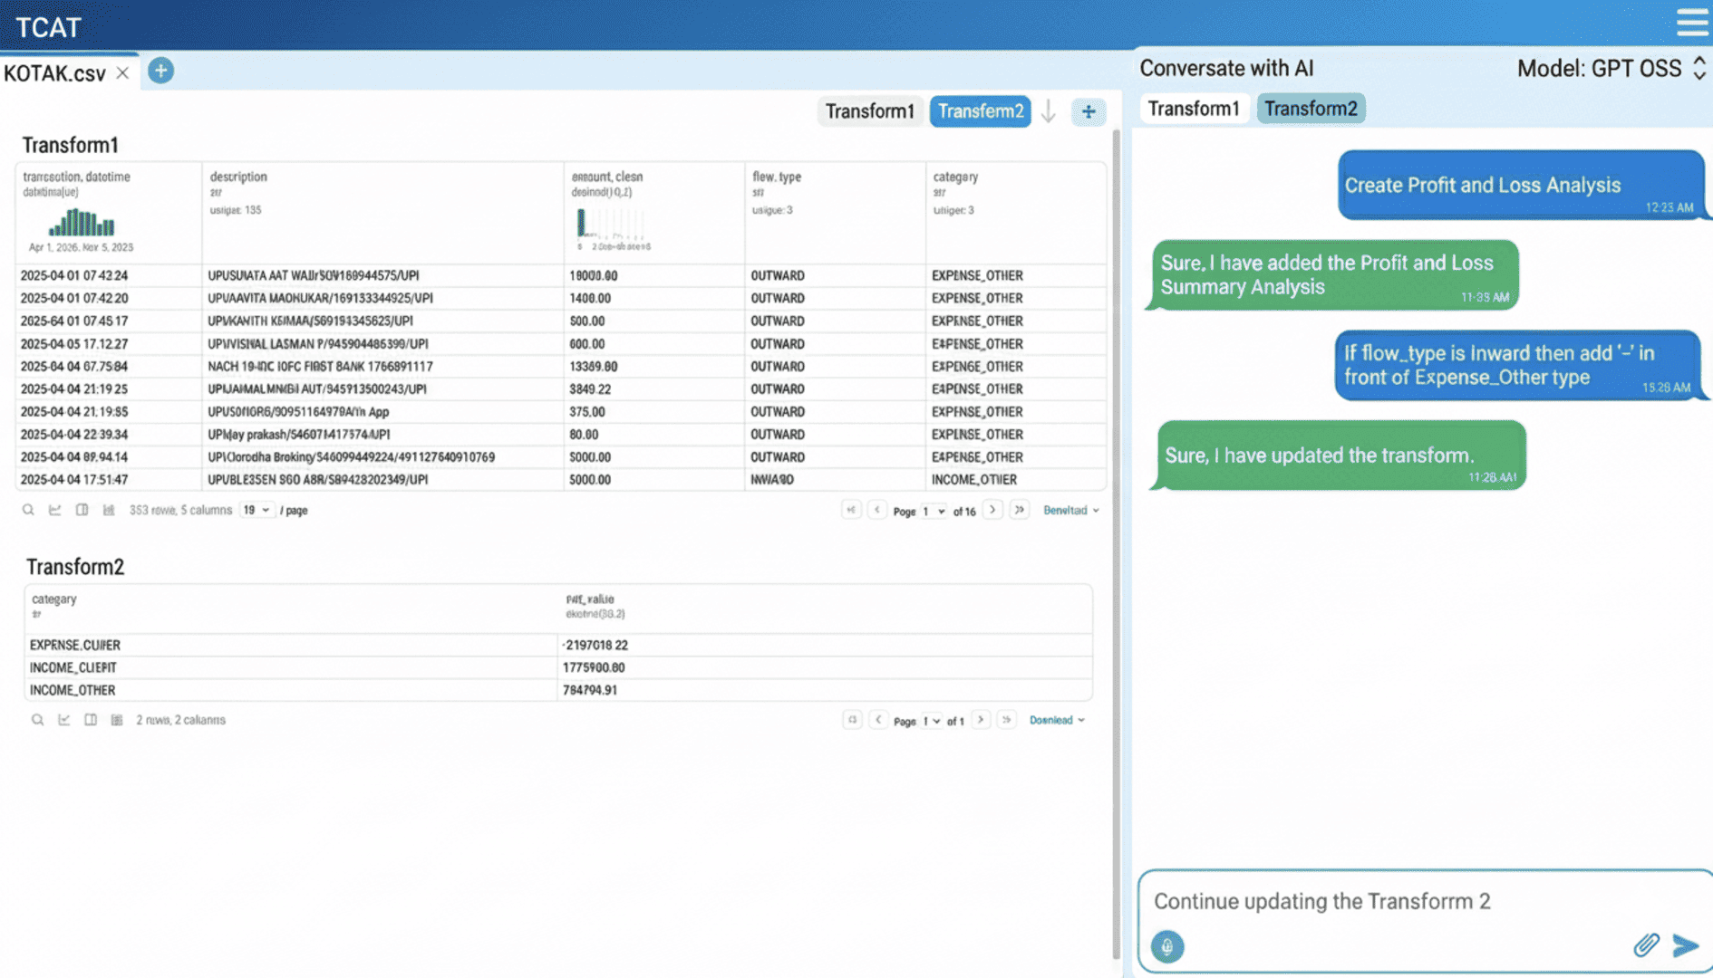Click the down arrow icon beside Transform2 tab
Screen dimensions: 1713x978
pos(1049,111)
